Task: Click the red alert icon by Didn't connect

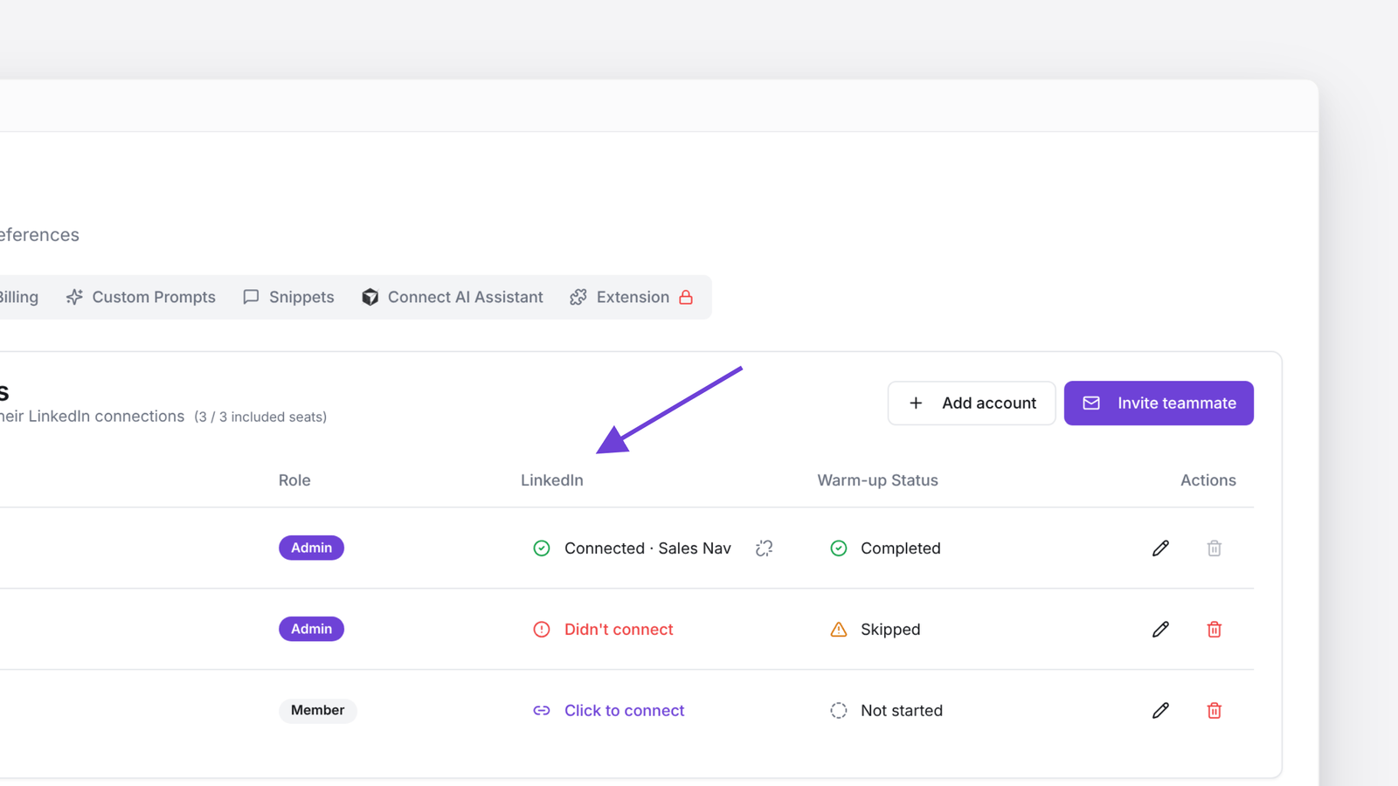Action: pyautogui.click(x=542, y=630)
